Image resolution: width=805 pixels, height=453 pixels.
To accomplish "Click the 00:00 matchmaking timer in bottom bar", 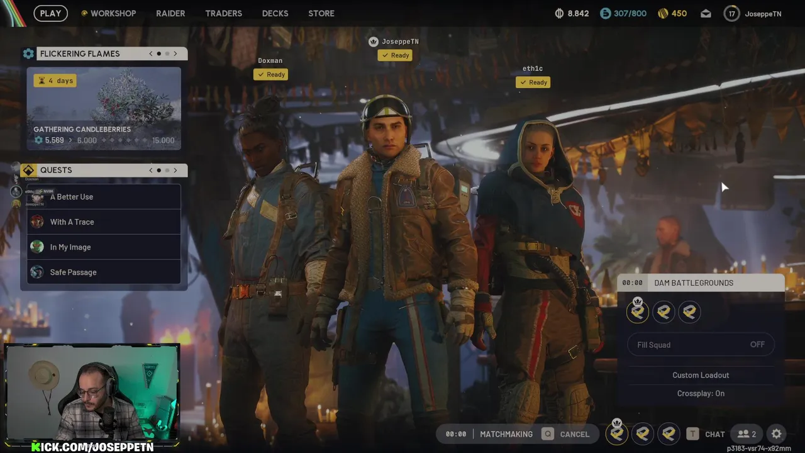I will click(456, 434).
